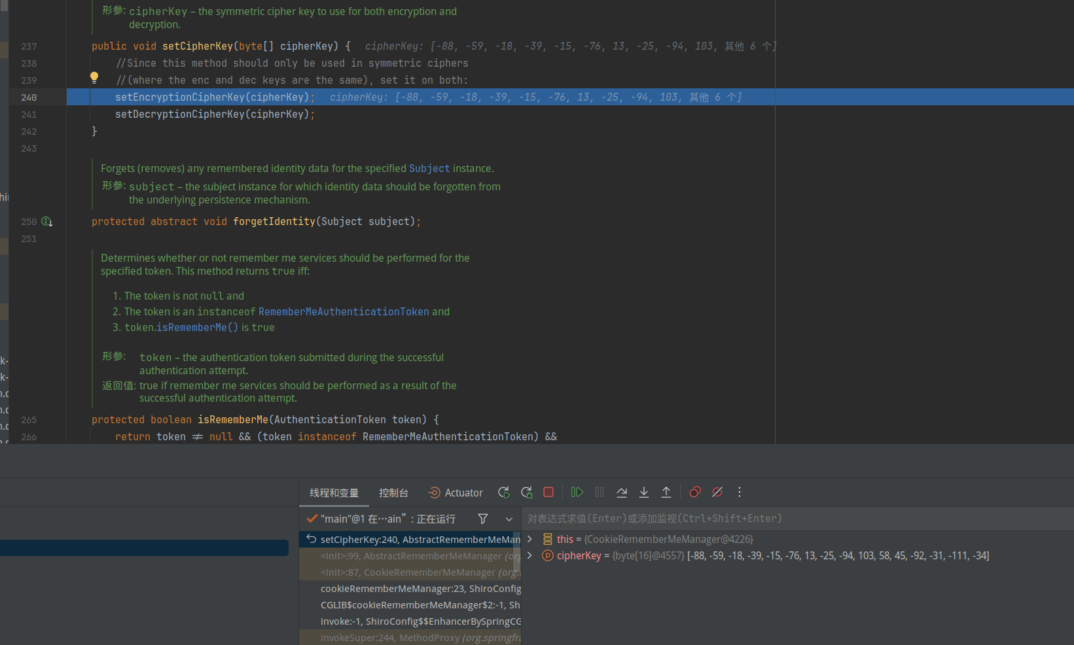Stop the debug session with the red square
Screen dimensions: 1074x645
click(548, 492)
